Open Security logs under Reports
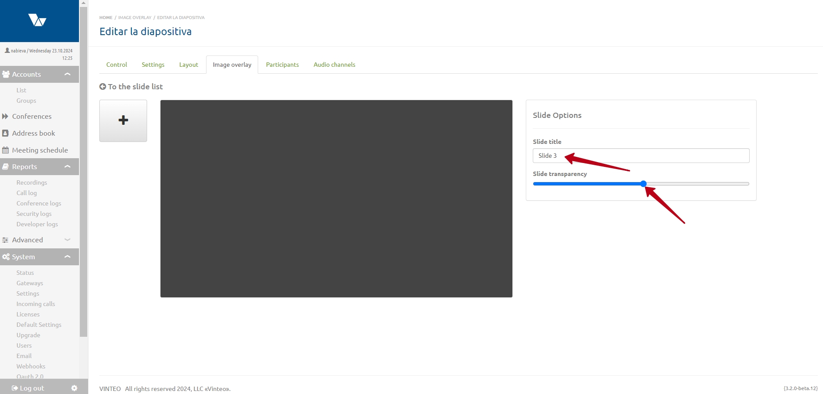This screenshot has width=823, height=394. (x=34, y=214)
